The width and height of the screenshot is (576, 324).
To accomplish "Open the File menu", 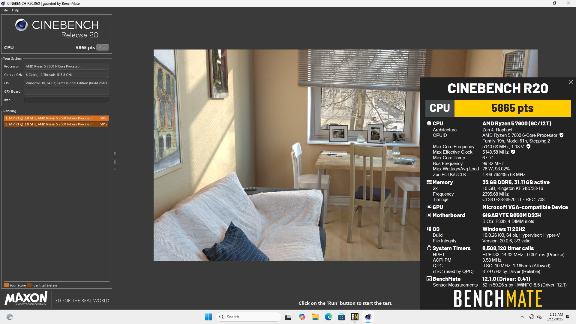I will click(5, 10).
